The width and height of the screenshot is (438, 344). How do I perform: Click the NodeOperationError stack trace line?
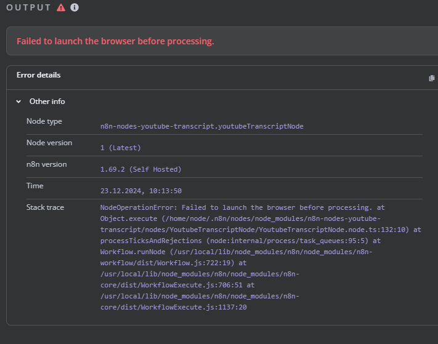point(242,207)
